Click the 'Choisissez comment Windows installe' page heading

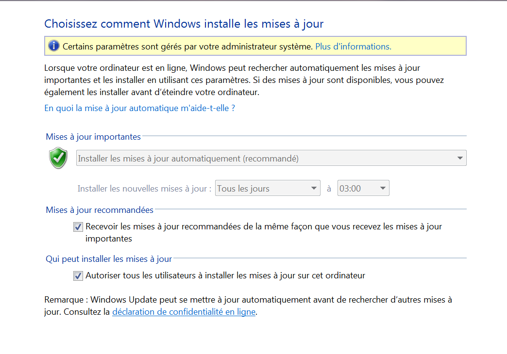point(184,23)
